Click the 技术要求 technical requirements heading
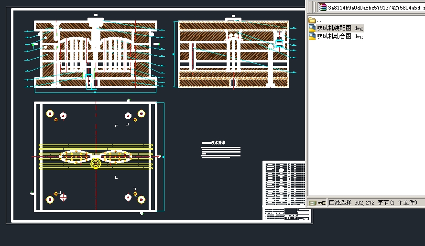Viewport: 425px width, 246px height. (218, 143)
